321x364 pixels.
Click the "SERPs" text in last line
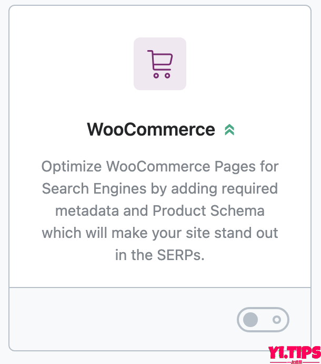pos(180,255)
